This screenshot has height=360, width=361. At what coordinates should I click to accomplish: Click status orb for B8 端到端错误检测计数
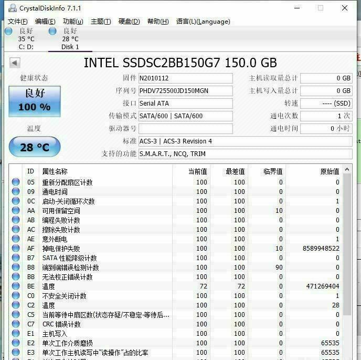pos(16,267)
